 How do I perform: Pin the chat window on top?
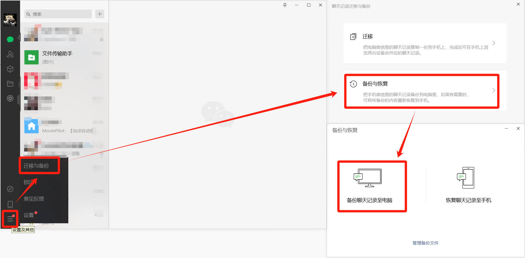285,5
